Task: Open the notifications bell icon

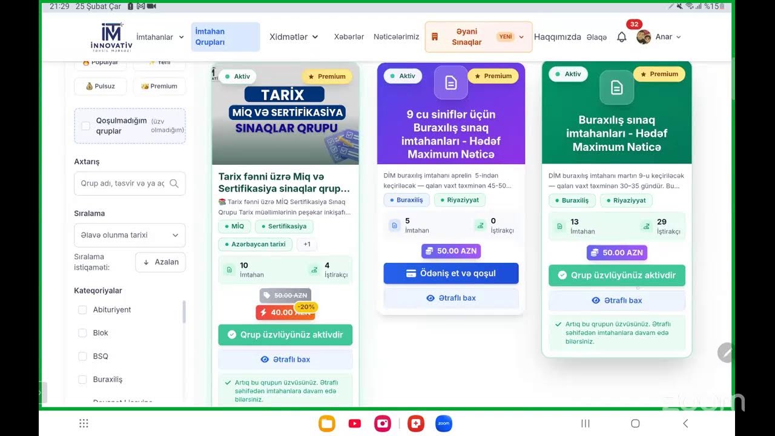Action: (x=621, y=37)
